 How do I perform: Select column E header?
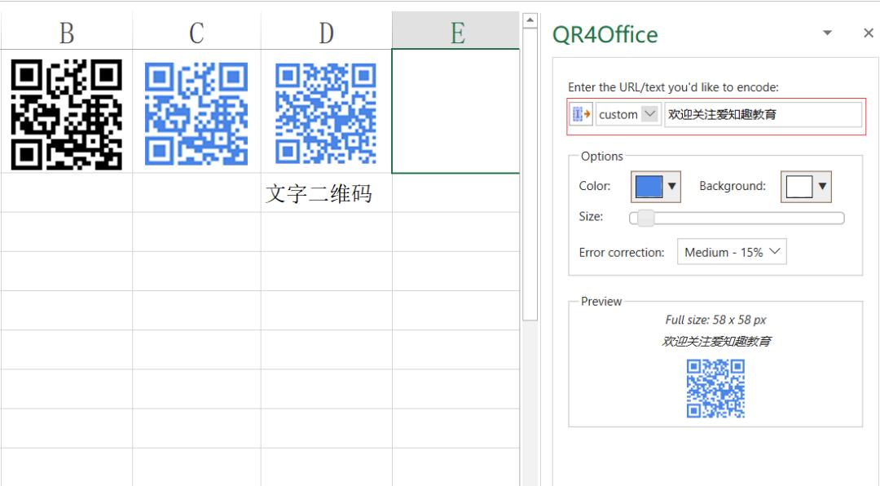coord(456,33)
